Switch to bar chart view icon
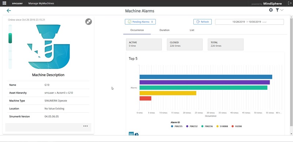This screenshot has width=293, height=142. [x=131, y=134]
